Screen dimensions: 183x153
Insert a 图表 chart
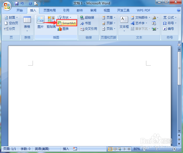pos(63,29)
